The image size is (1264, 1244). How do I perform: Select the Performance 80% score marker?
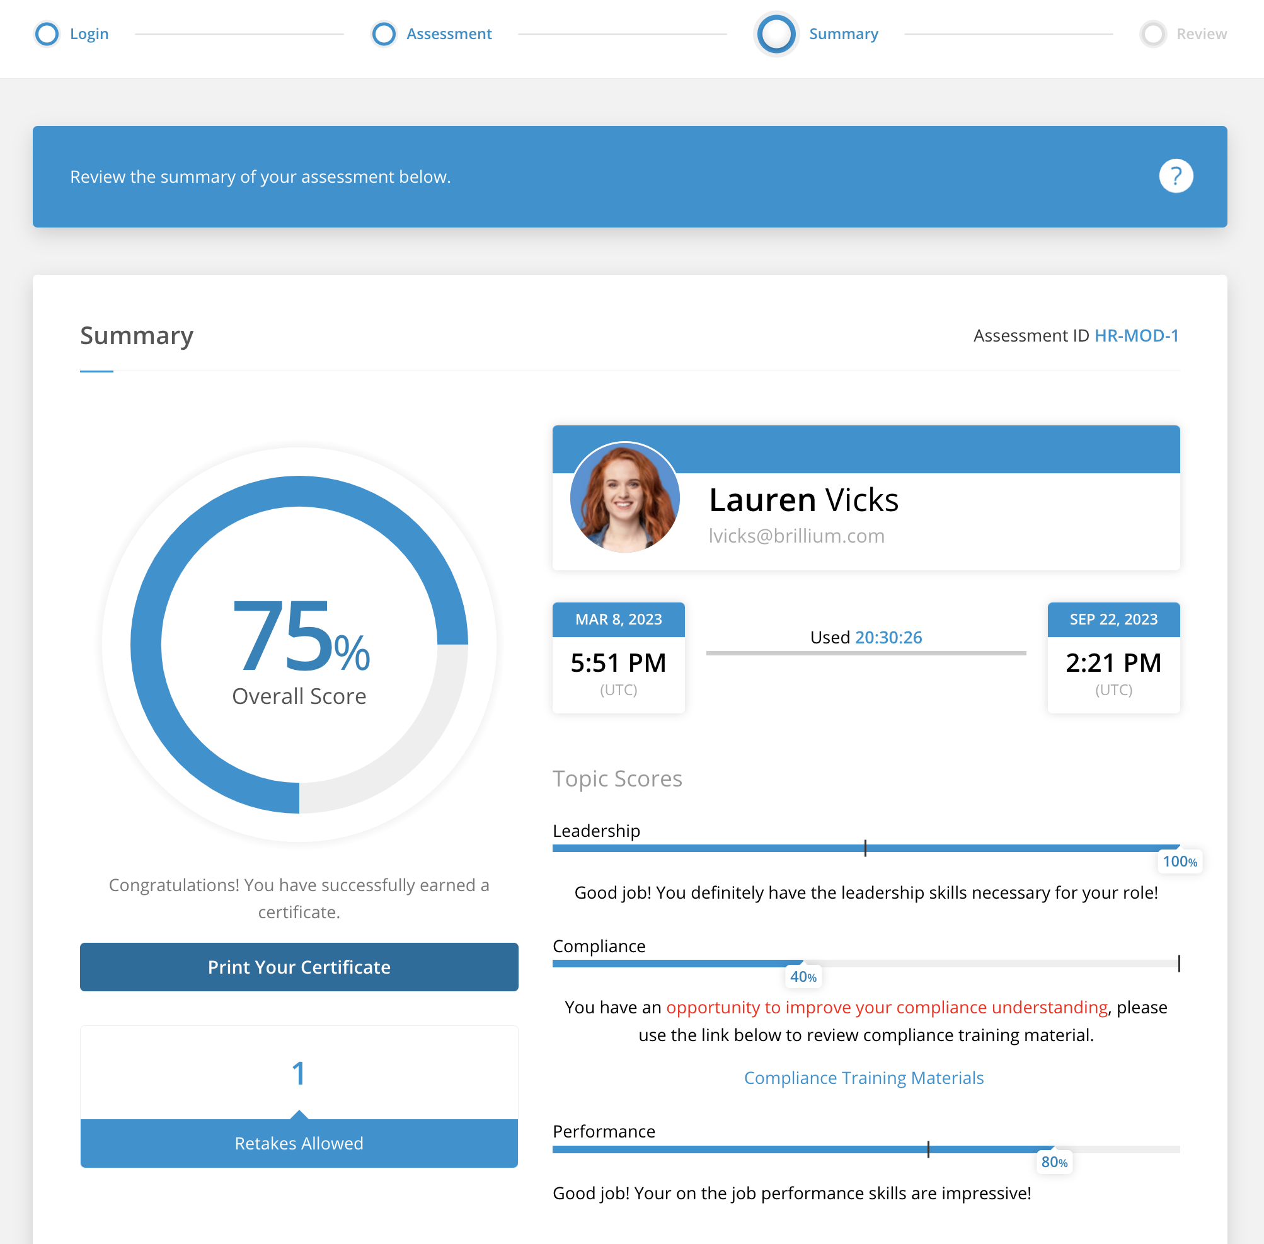(x=1054, y=1162)
